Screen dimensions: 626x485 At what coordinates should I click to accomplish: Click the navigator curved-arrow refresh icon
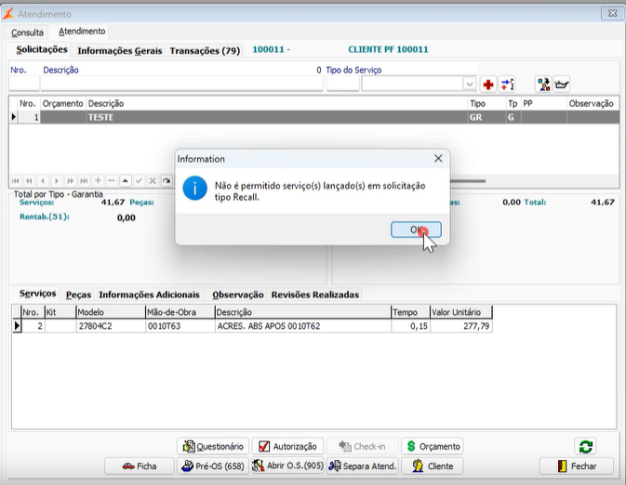pos(166,181)
